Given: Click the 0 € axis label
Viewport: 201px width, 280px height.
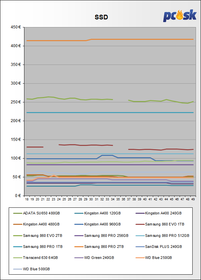Looking at the screenshot, I should coord(18,196).
